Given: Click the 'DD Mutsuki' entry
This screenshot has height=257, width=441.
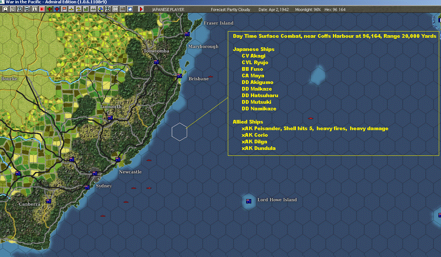Looking at the screenshot, I should (256, 102).
